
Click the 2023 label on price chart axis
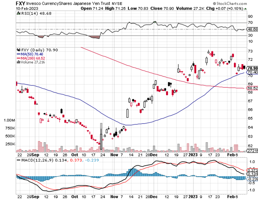193,155
